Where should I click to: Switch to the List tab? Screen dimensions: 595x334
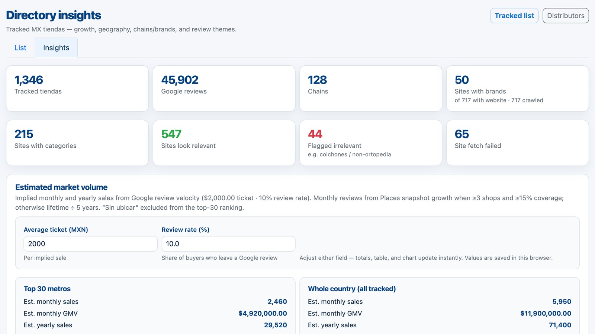pos(20,48)
